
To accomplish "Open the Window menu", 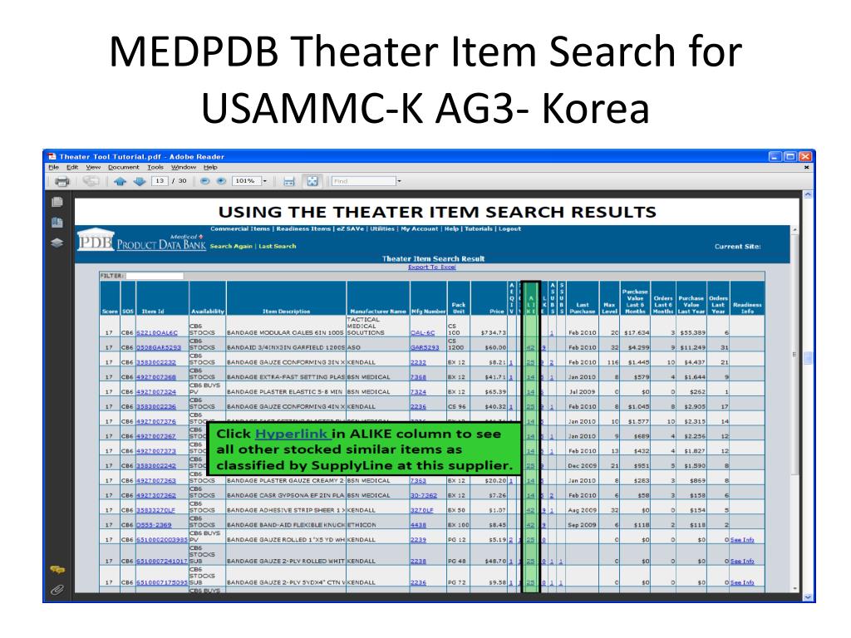I will pyautogui.click(x=184, y=167).
